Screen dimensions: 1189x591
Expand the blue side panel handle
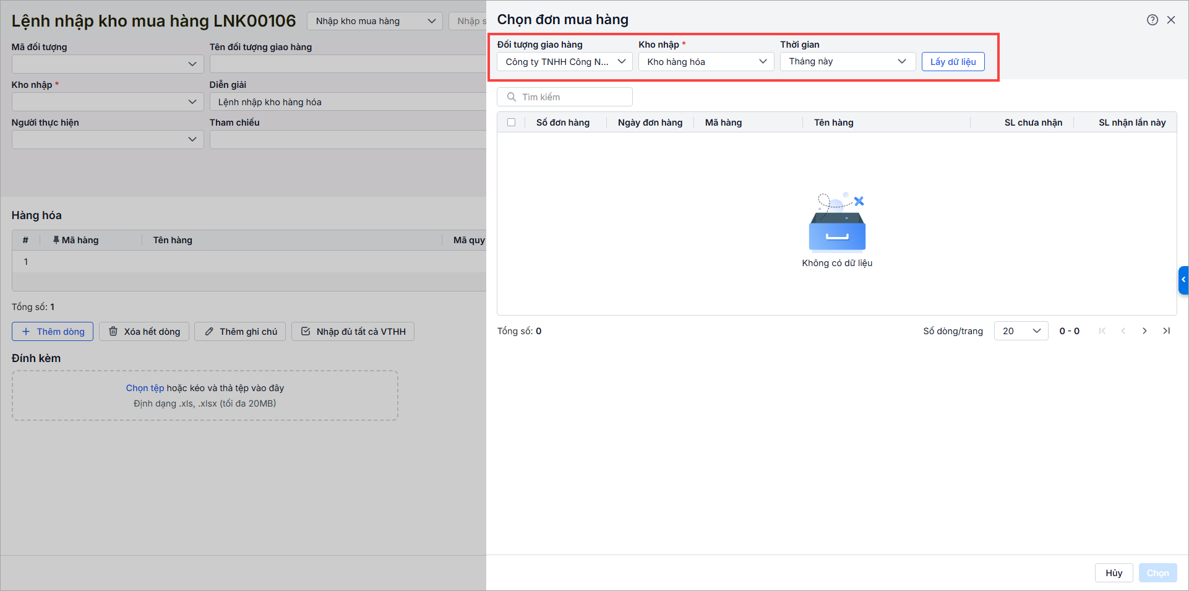click(x=1183, y=280)
